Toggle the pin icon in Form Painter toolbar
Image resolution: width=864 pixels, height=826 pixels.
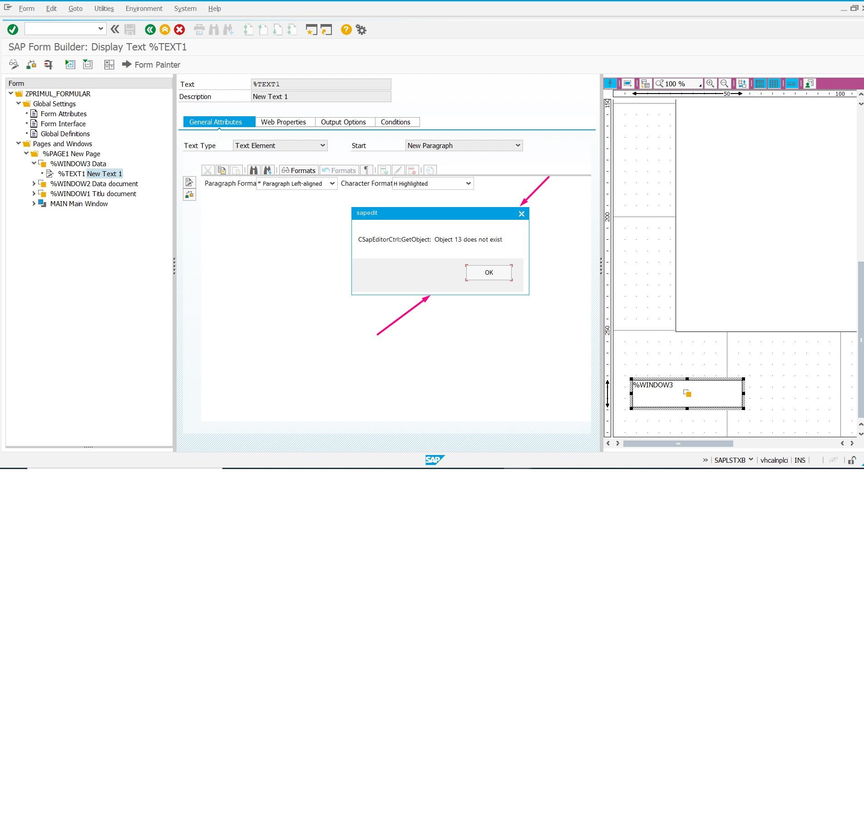click(610, 84)
